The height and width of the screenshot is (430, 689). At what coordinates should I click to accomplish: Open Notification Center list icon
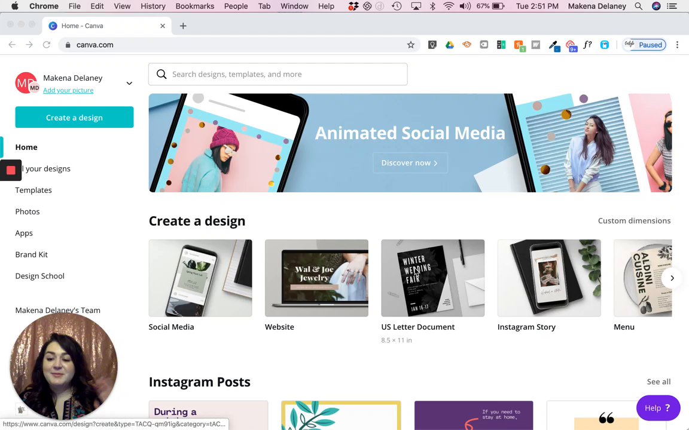672,6
